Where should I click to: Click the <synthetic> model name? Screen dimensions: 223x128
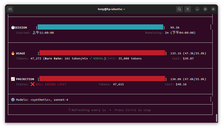point(40,100)
